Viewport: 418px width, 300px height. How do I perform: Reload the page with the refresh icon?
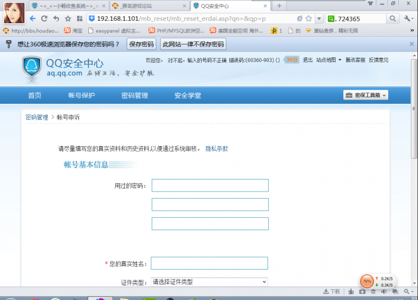coord(44,18)
